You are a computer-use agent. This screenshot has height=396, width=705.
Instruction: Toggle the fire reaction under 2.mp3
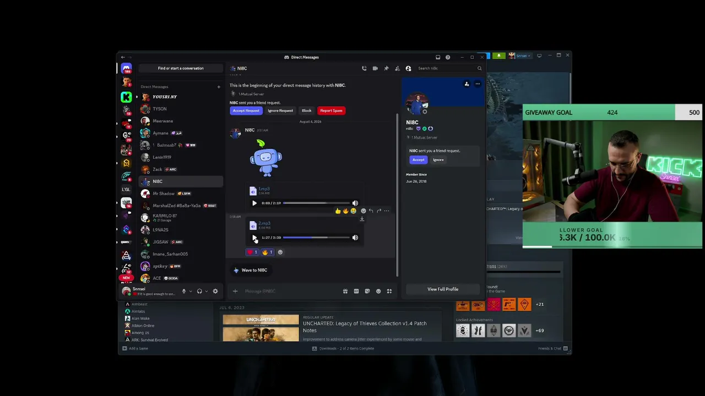pyautogui.click(x=267, y=252)
